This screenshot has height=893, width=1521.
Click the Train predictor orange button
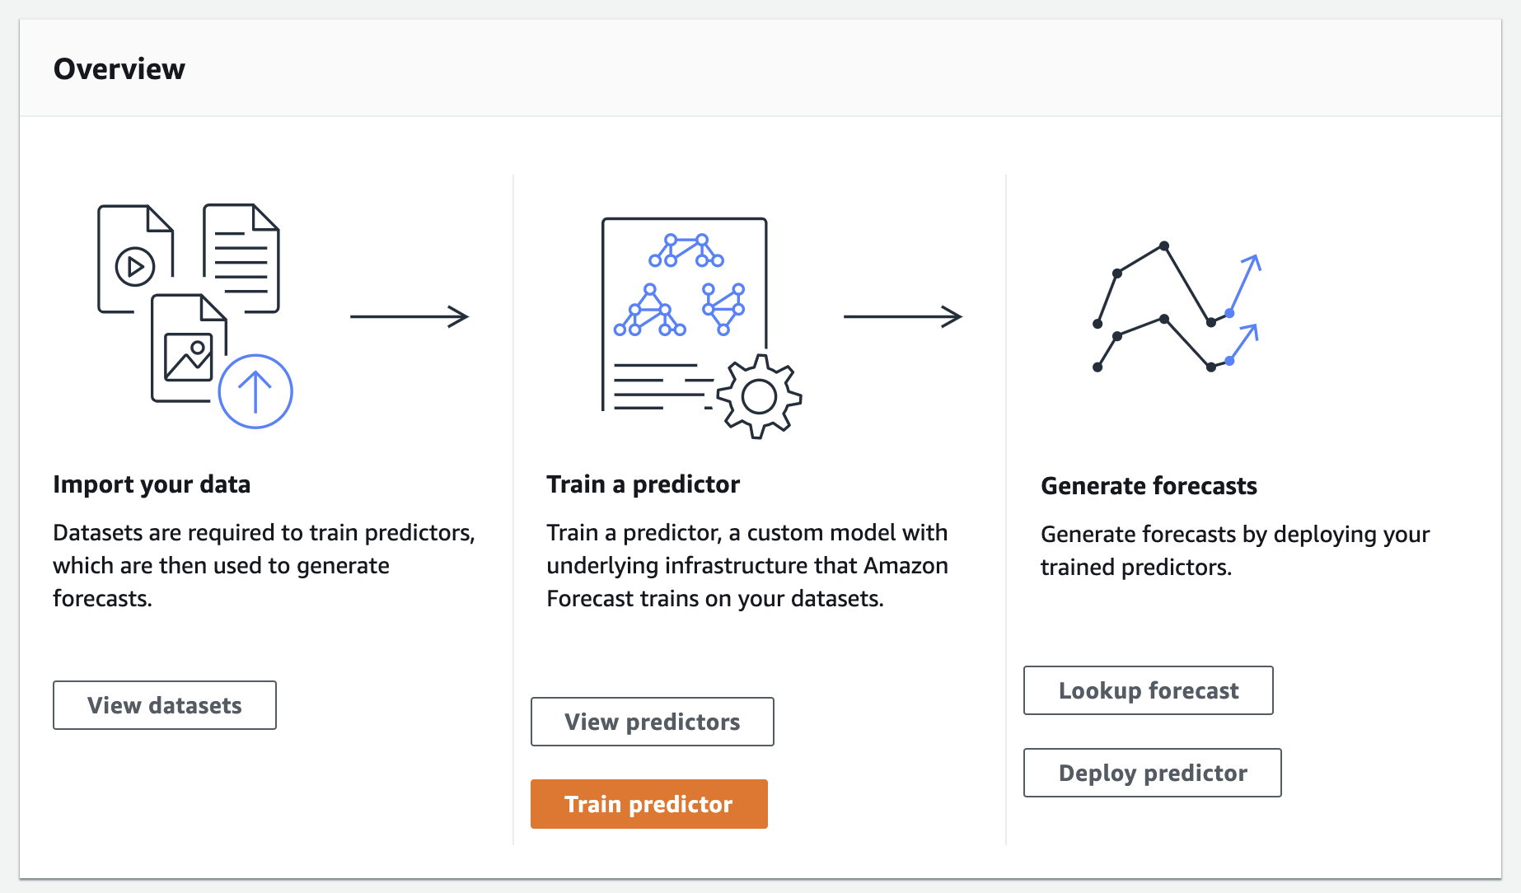coord(648,804)
